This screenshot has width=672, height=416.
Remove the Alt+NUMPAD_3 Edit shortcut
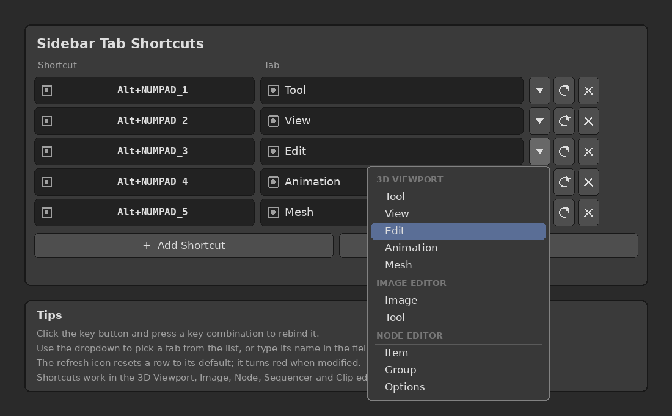click(x=588, y=151)
